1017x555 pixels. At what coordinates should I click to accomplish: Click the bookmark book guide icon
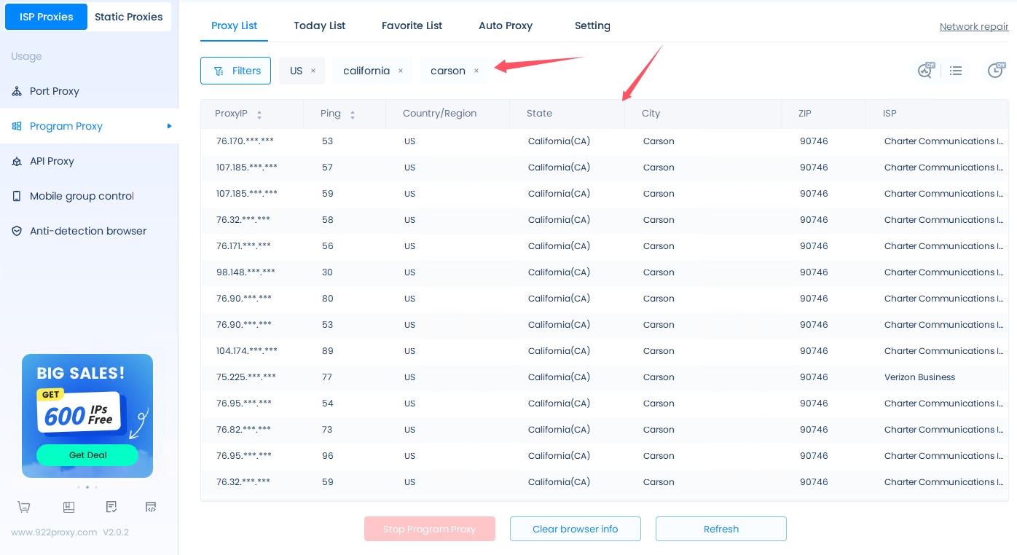point(68,507)
